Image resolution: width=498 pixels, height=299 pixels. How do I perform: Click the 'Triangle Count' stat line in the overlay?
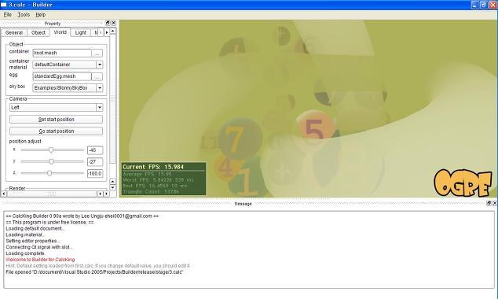[x=151, y=192]
